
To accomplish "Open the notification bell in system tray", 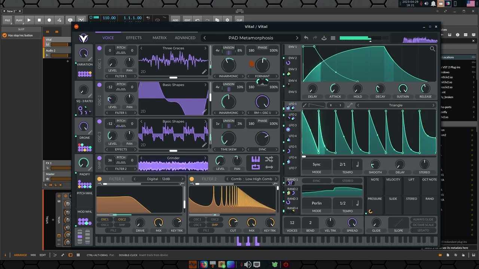I will [433, 4].
